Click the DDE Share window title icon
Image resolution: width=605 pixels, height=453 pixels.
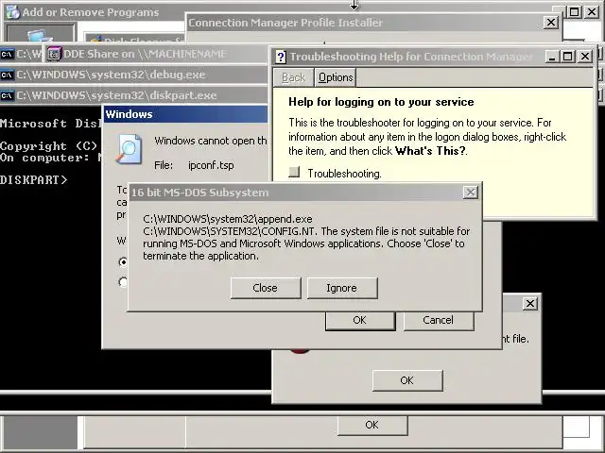(x=54, y=54)
